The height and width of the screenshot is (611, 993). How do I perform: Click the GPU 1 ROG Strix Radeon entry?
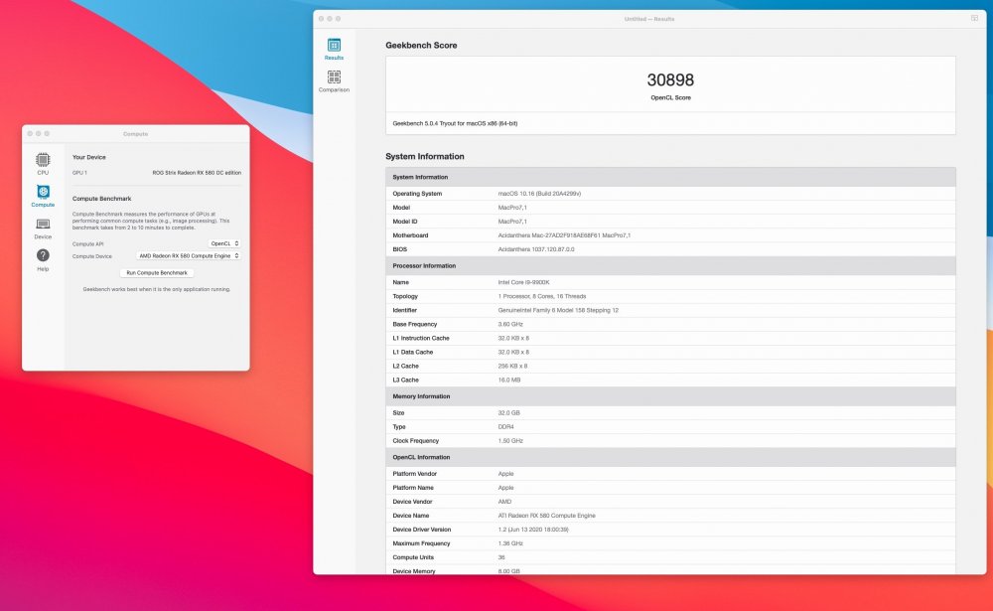(x=157, y=173)
